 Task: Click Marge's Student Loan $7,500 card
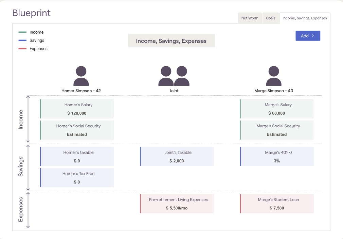(x=277, y=204)
